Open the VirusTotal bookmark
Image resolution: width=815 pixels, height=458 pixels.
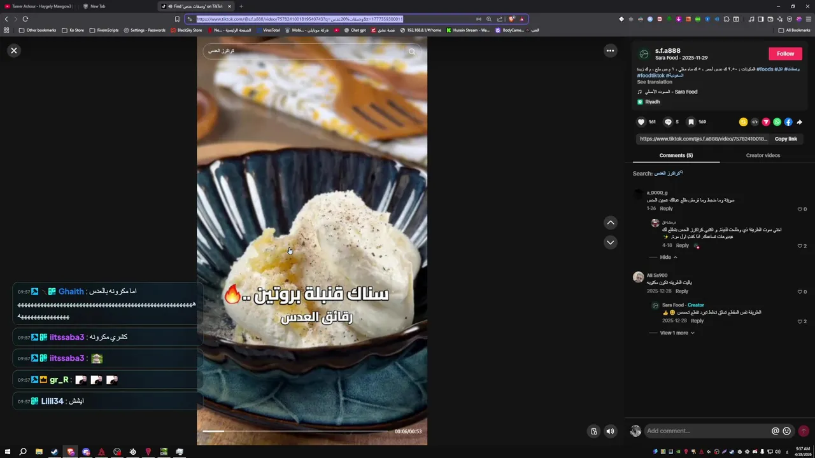point(267,30)
